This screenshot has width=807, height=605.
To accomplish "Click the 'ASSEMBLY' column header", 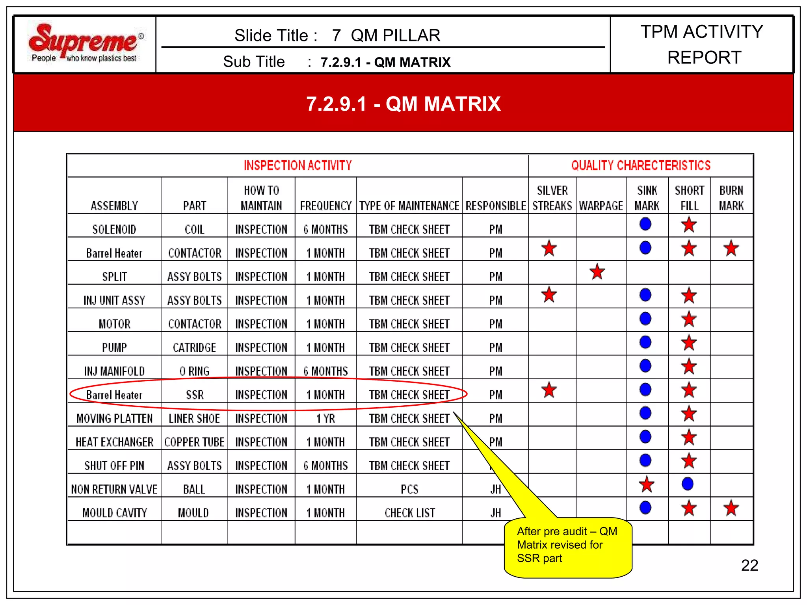I will (114, 206).
